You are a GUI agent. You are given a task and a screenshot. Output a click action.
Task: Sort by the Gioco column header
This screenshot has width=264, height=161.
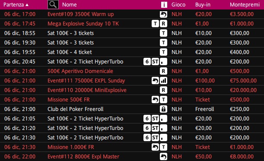coord(178,5)
